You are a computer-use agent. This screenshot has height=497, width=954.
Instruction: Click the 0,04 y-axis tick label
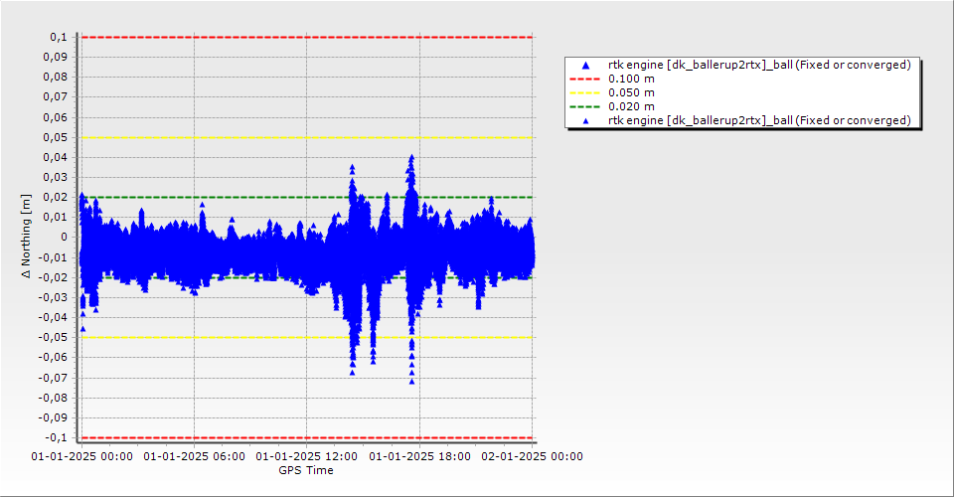[x=56, y=158]
